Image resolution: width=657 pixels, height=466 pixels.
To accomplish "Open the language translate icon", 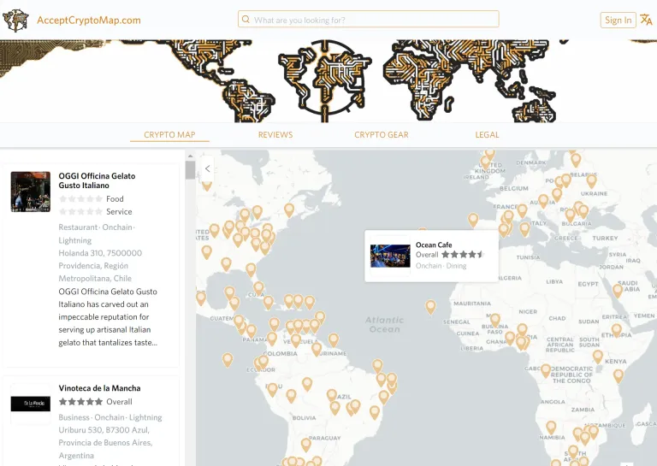I will [x=646, y=20].
